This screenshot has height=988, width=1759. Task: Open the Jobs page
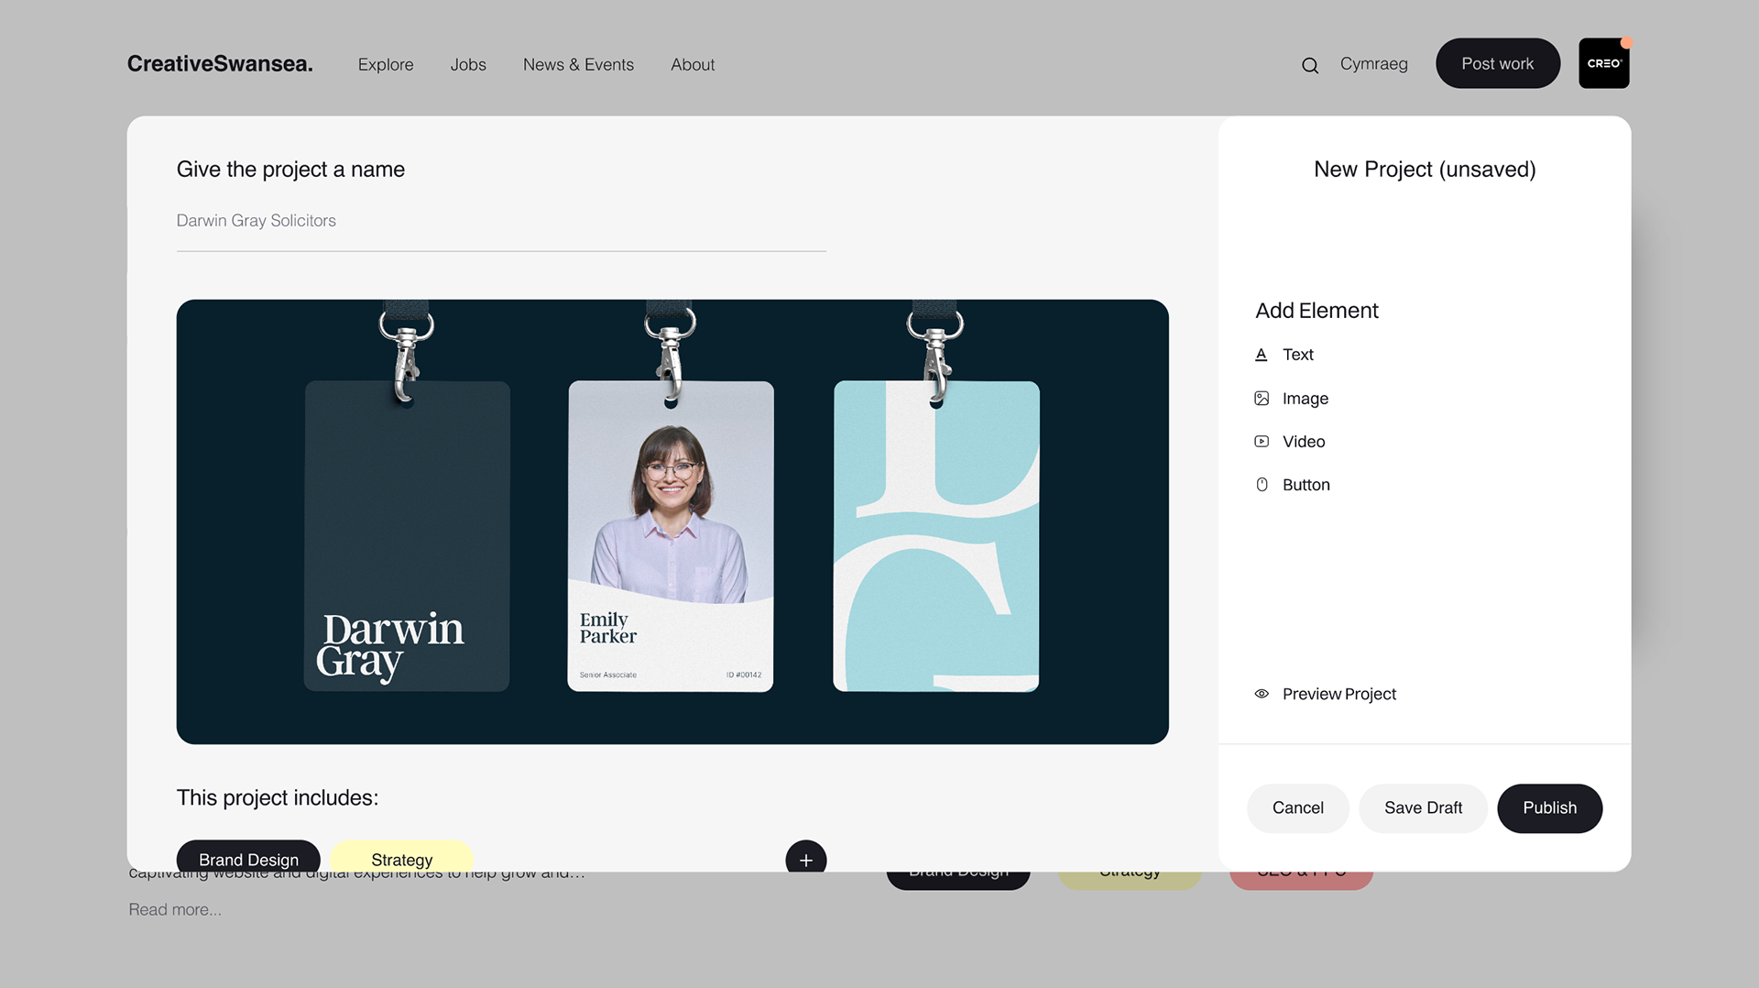[468, 65]
